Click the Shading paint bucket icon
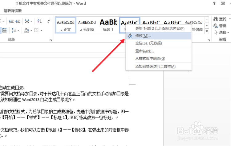This screenshot has width=231, height=146. click(x=26, y=30)
